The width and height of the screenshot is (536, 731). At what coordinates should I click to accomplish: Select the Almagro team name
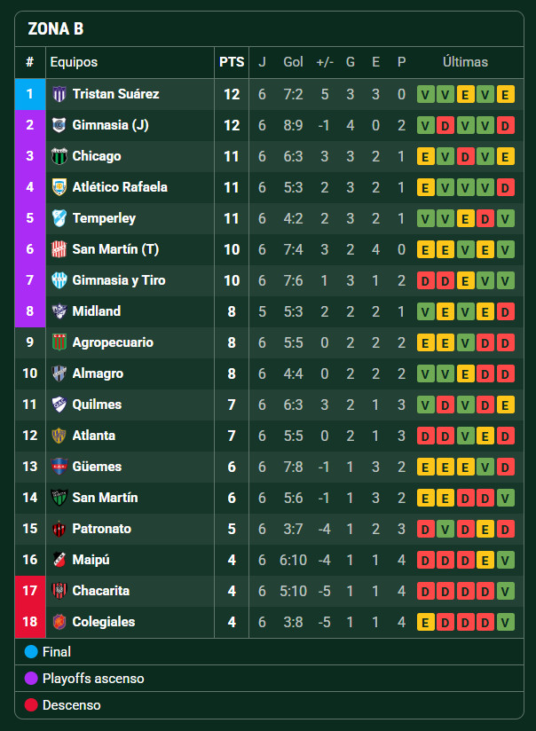pyautogui.click(x=98, y=373)
